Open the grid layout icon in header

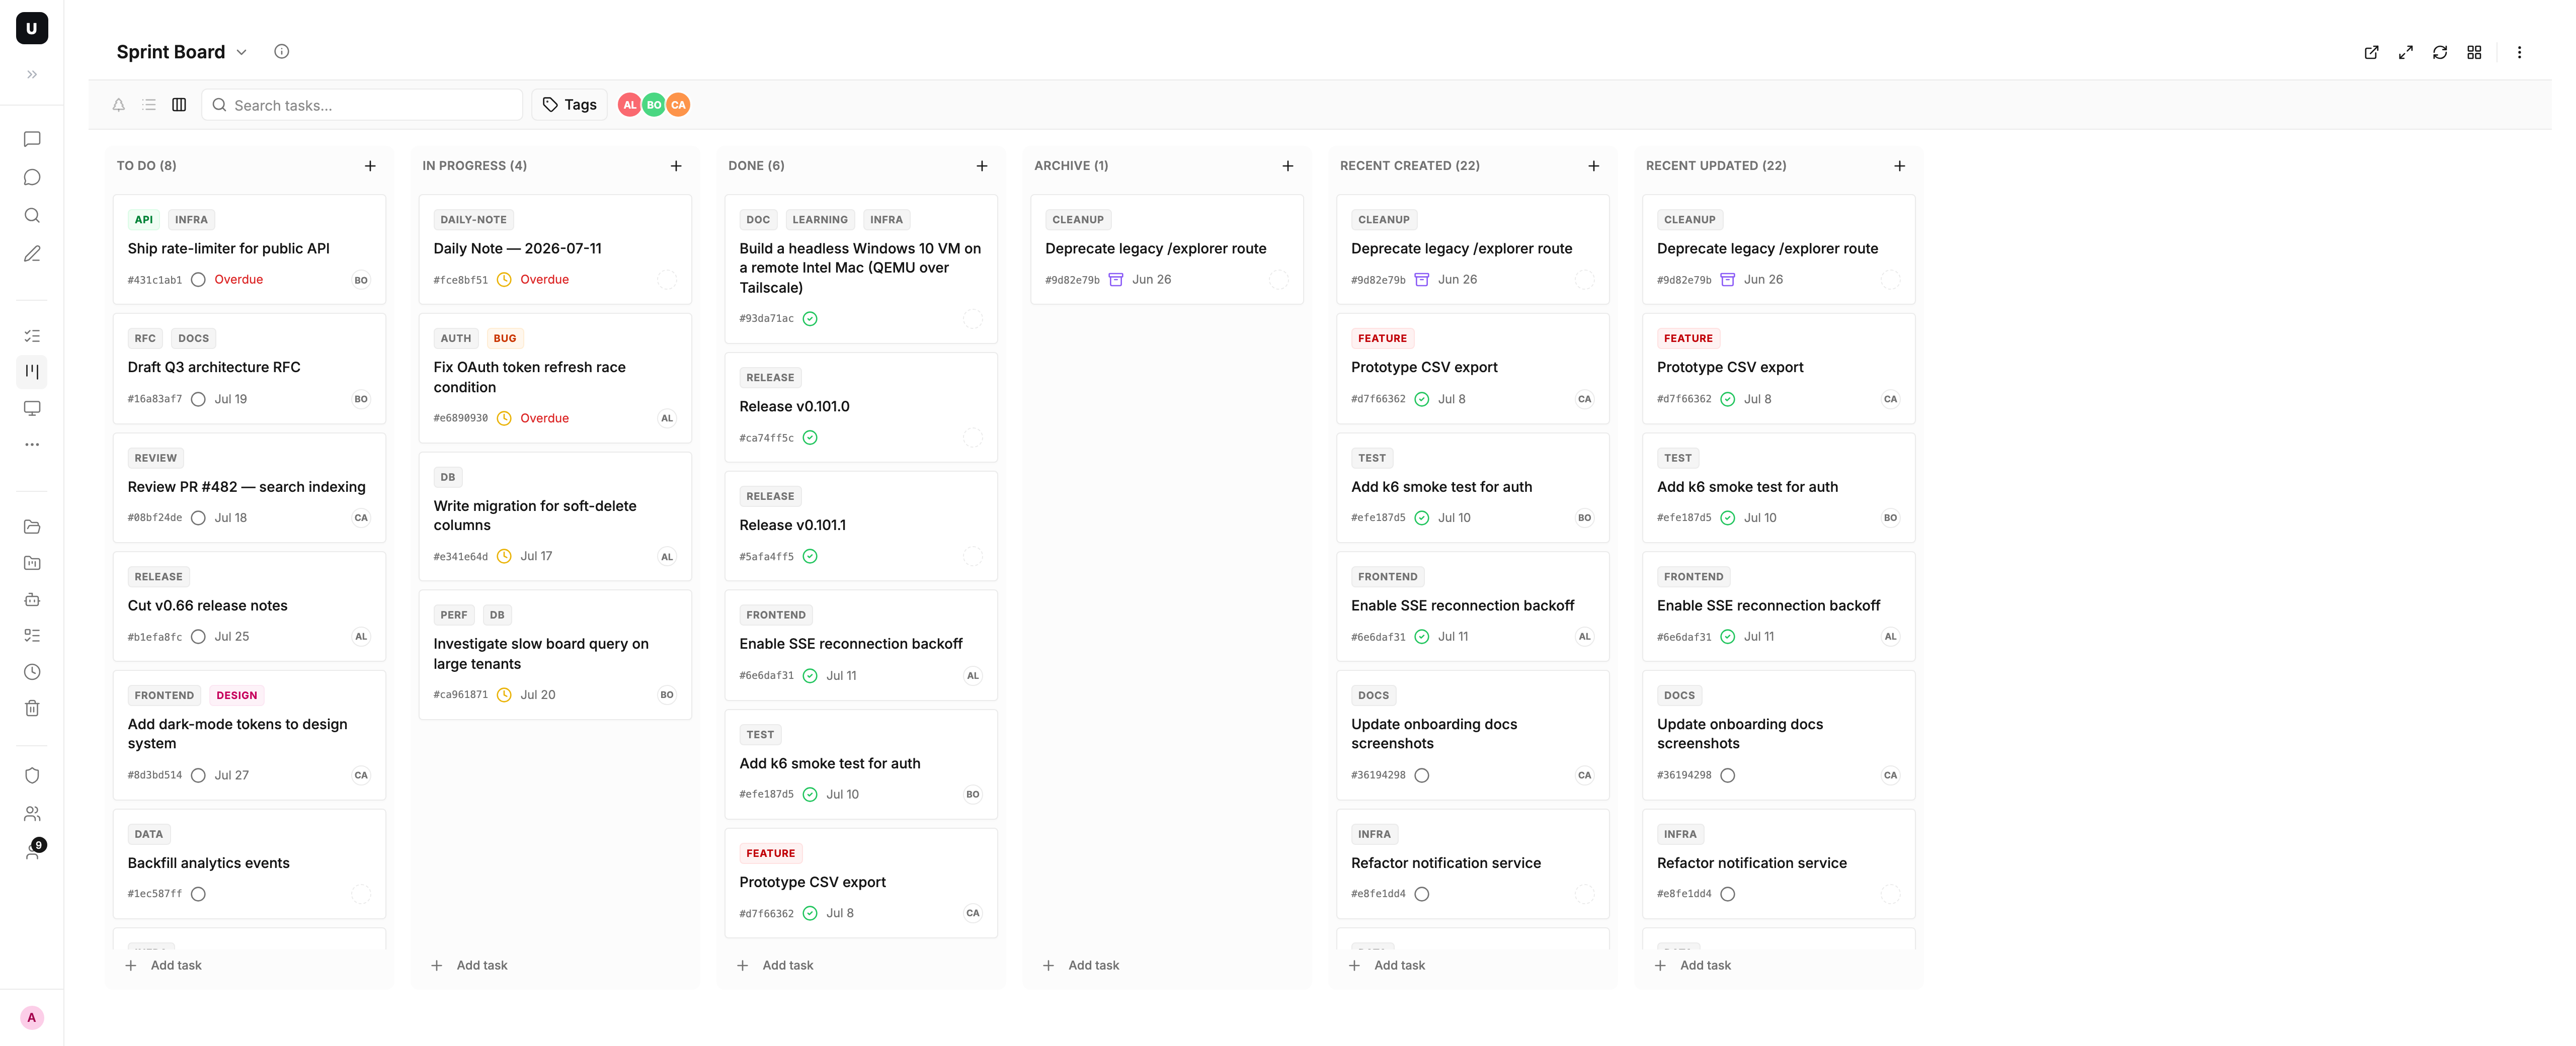pos(2474,52)
